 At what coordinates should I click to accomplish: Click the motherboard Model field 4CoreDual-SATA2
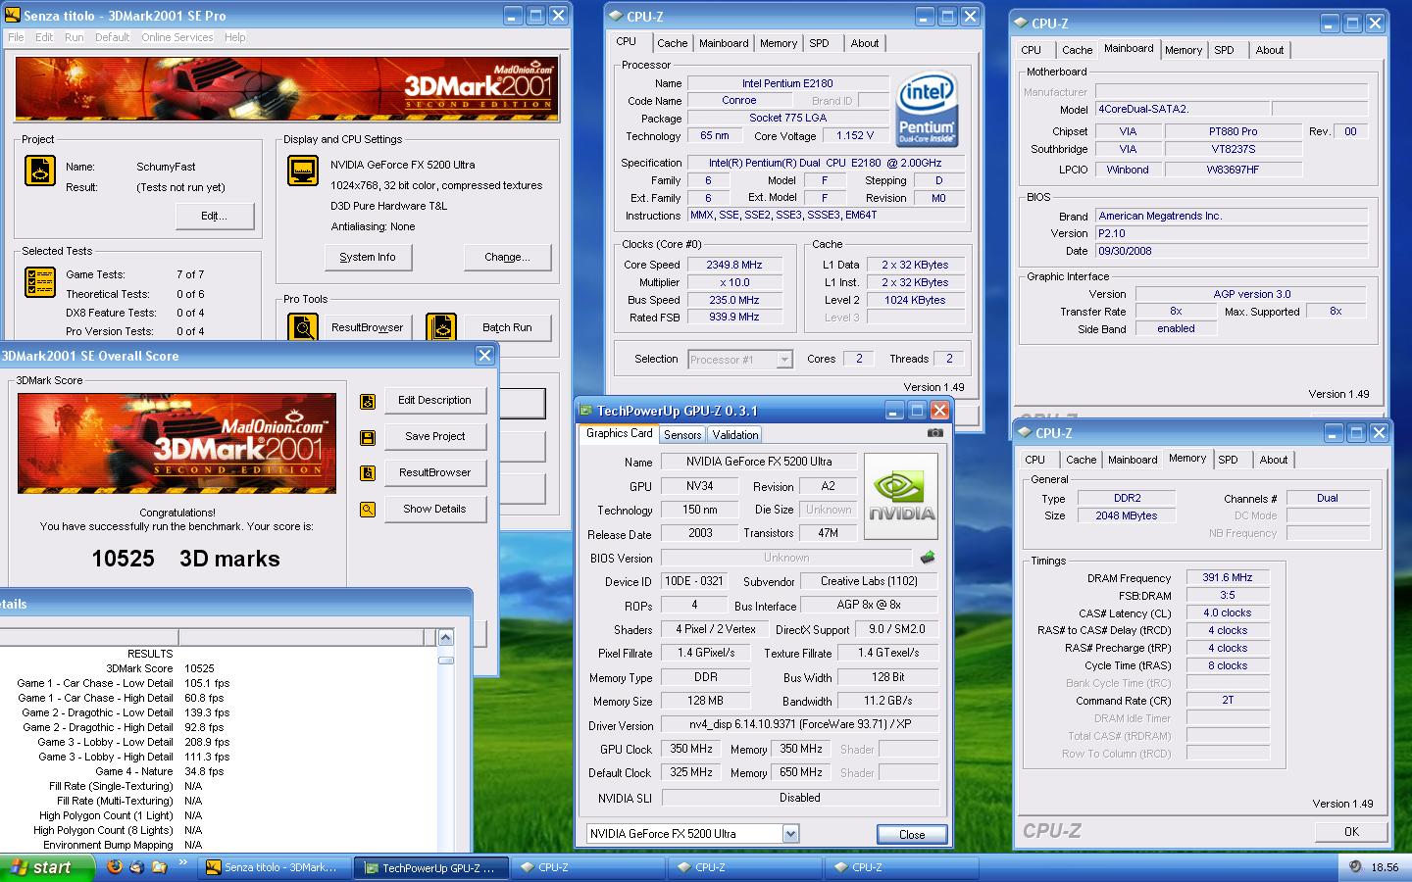point(1182,109)
